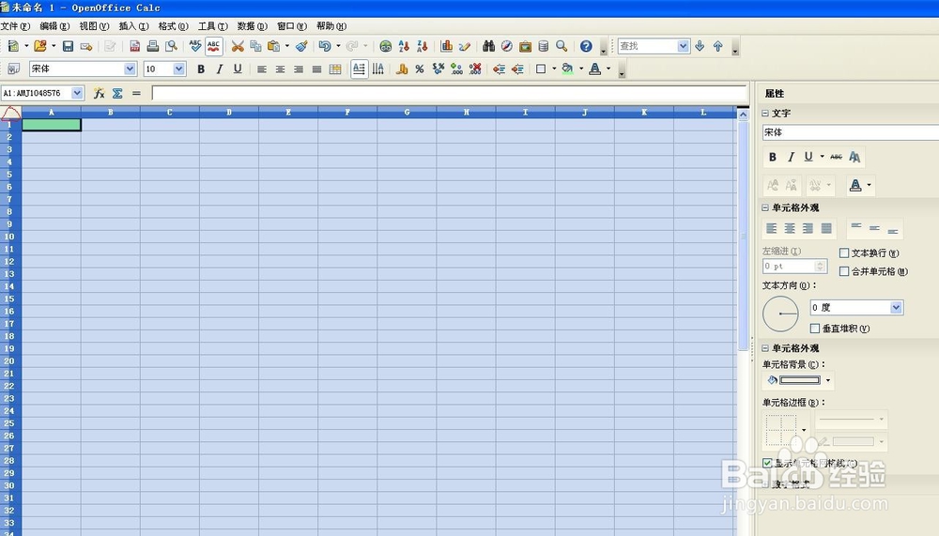Click the New spreadsheet icon
This screenshot has width=939, height=536.
click(13, 46)
